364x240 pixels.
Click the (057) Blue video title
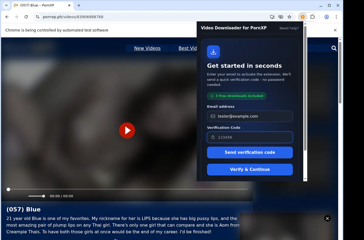tap(23, 209)
